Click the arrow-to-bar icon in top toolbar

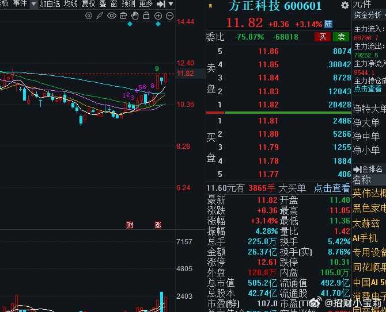click(161, 4)
